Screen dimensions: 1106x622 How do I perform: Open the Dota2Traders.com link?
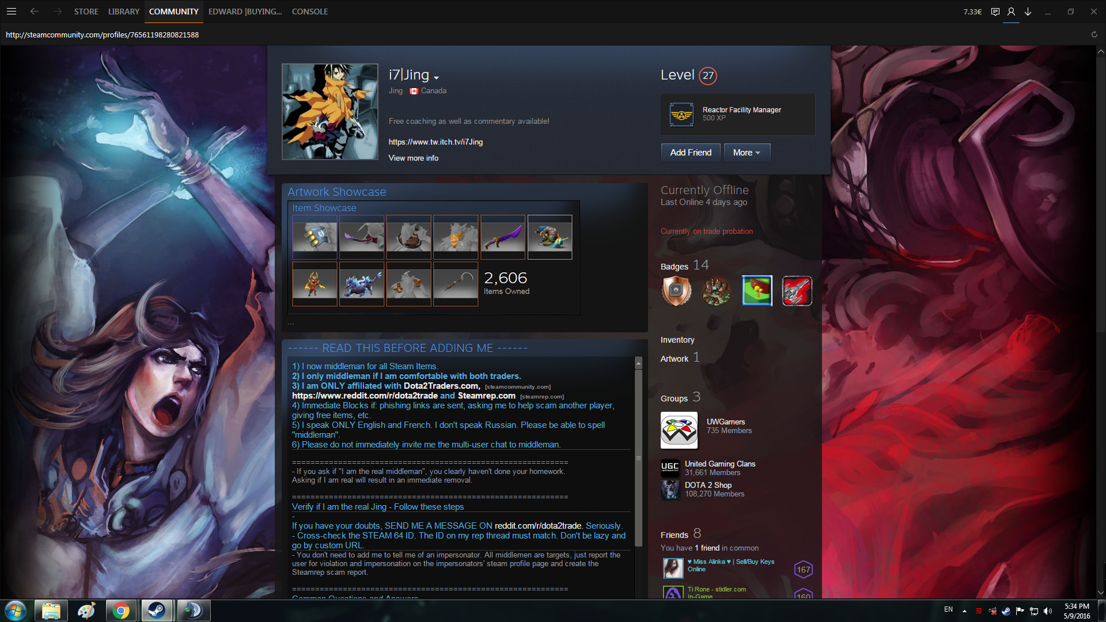tap(441, 386)
